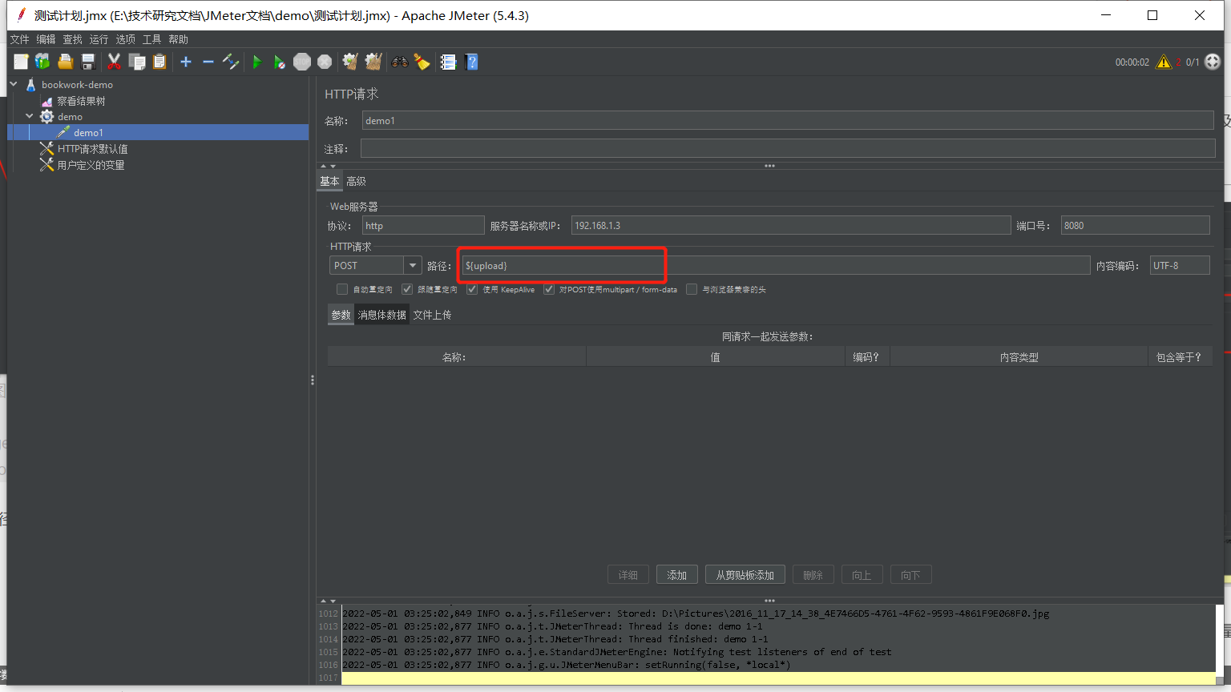Open the 选项 menu
Viewport: 1231px width, 692px height.
coord(125,39)
